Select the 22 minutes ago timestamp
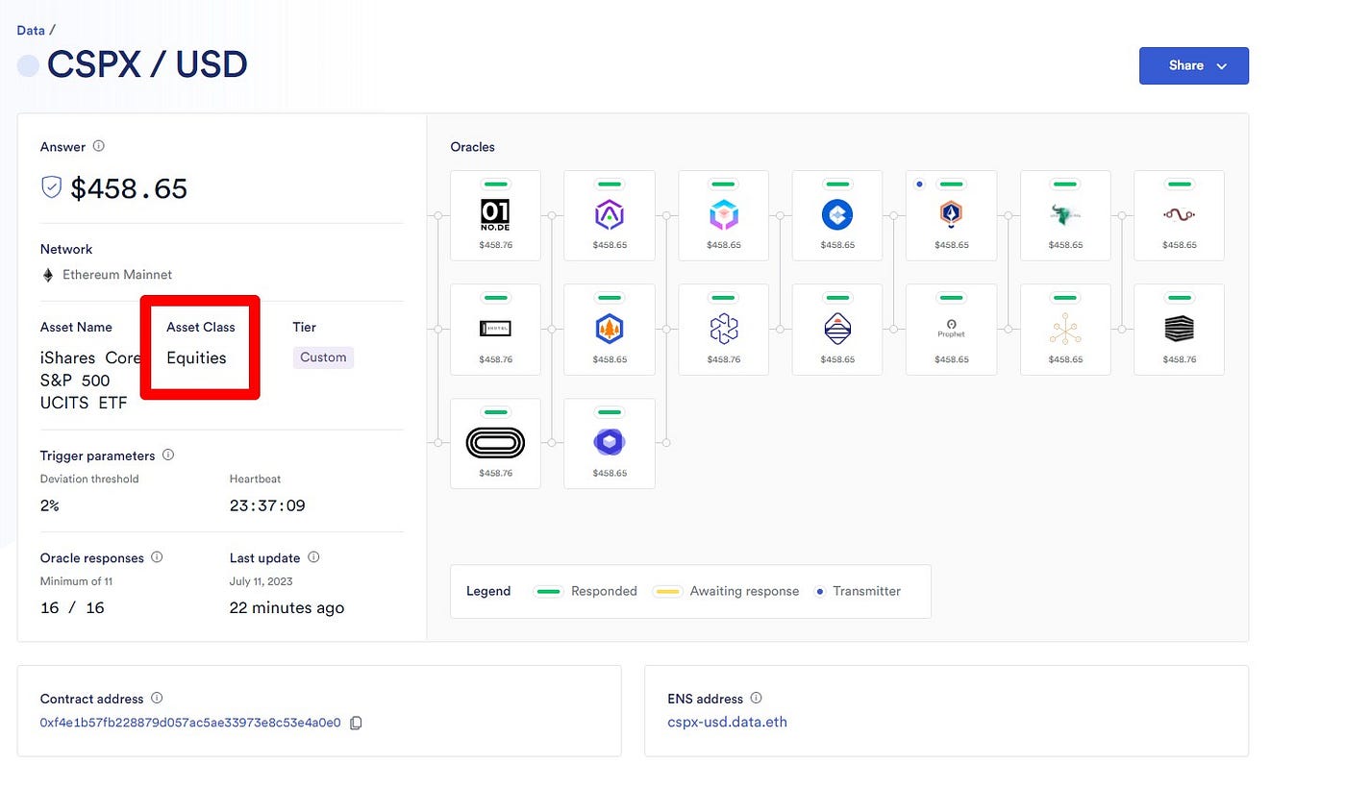Image resolution: width=1346 pixels, height=787 pixels. (287, 608)
